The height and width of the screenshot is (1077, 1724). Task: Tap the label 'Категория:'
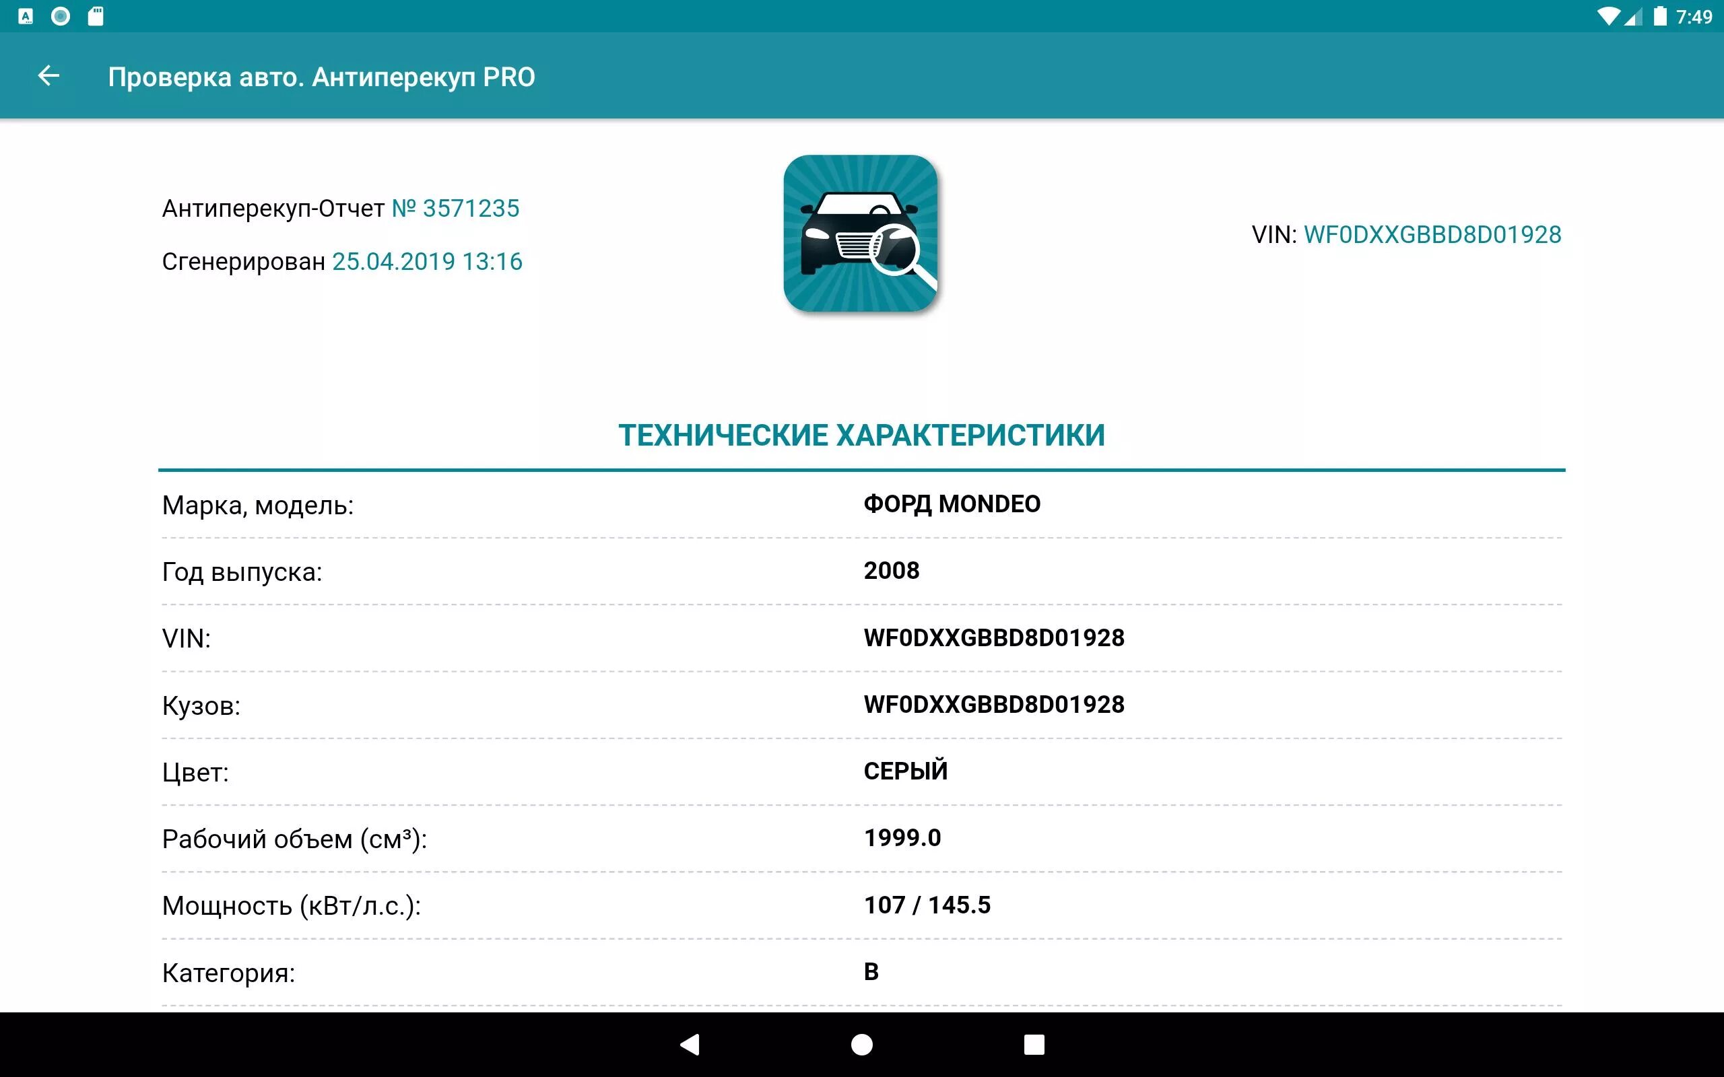pyautogui.click(x=228, y=973)
